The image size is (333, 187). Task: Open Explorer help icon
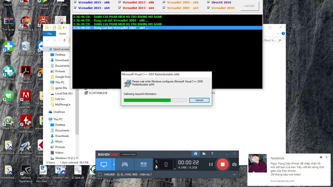283,34
